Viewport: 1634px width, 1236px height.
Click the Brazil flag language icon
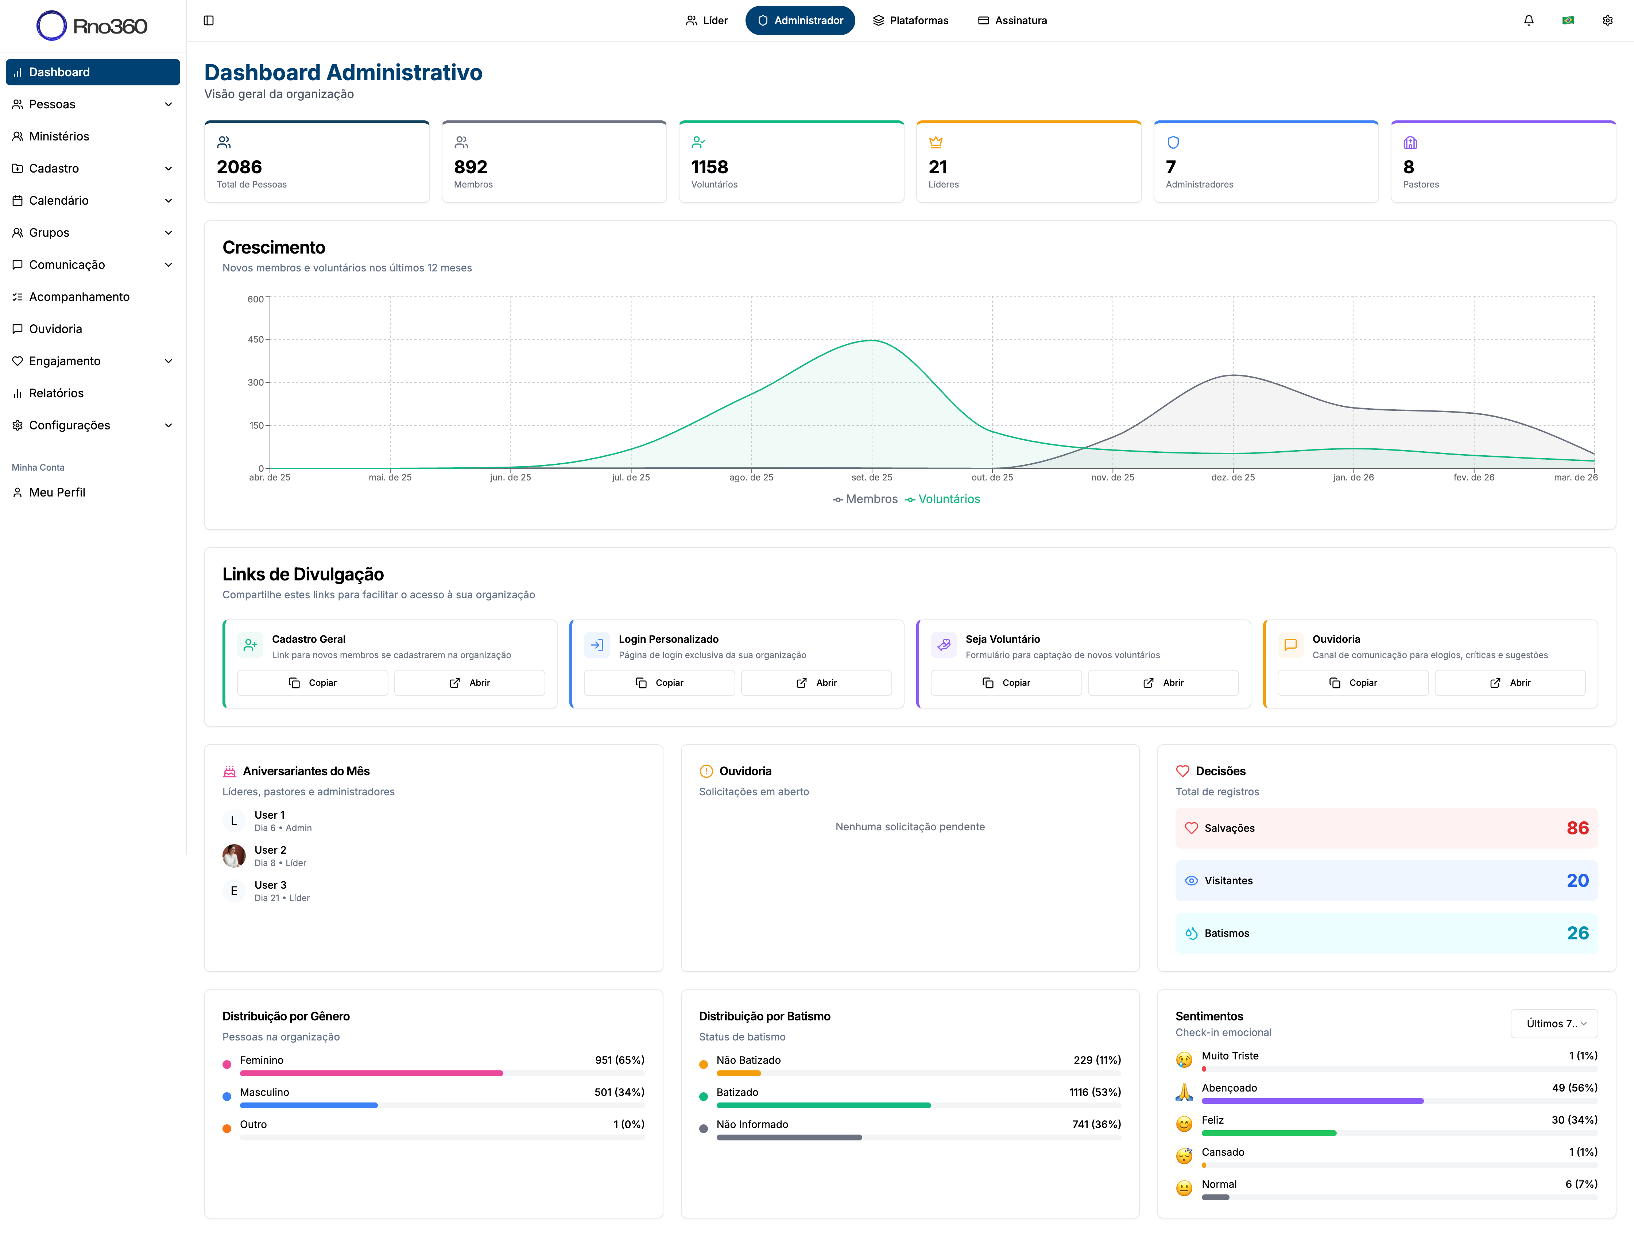tap(1568, 21)
